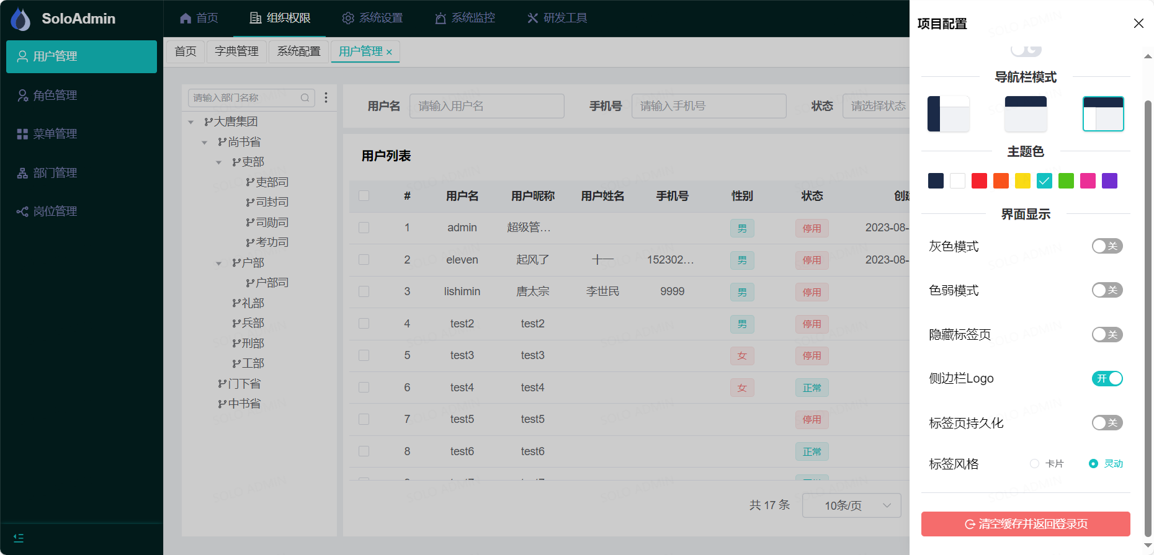Select the left-sidebar navigation layout thumbnail
Viewport: 1154px width, 555px height.
coord(948,113)
